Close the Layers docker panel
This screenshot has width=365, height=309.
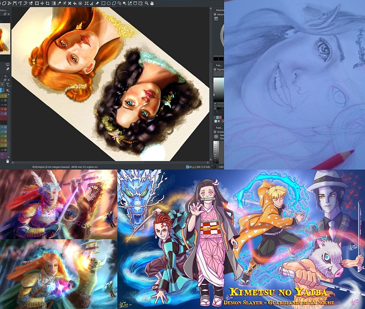pos(9,80)
